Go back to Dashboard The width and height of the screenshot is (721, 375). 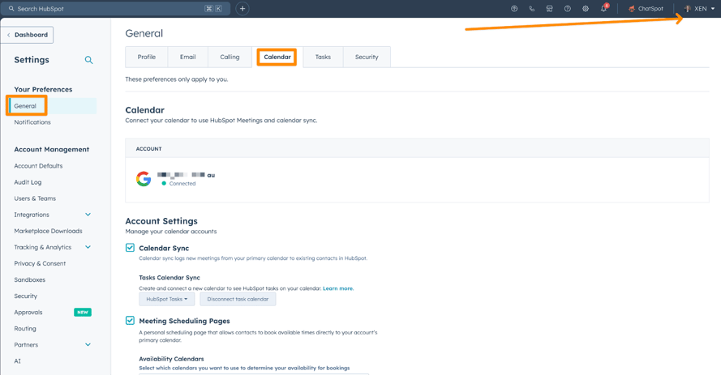(x=28, y=35)
